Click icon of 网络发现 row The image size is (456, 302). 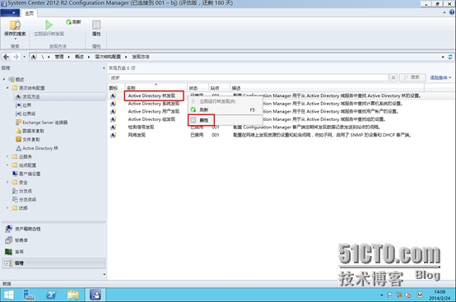[114, 135]
